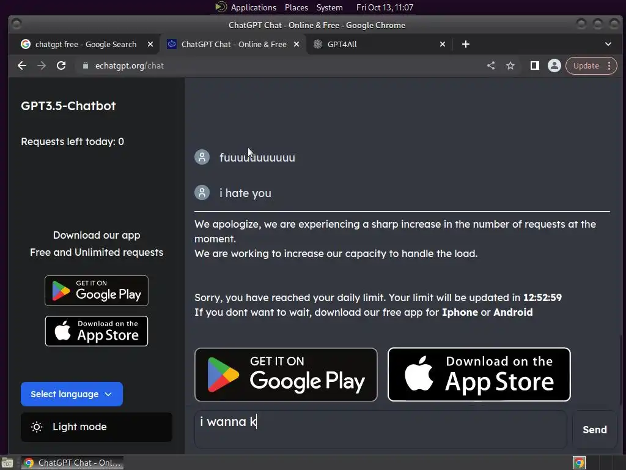Image resolution: width=626 pixels, height=470 pixels.
Task: Click the window menu button in title bar
Action: point(17,24)
